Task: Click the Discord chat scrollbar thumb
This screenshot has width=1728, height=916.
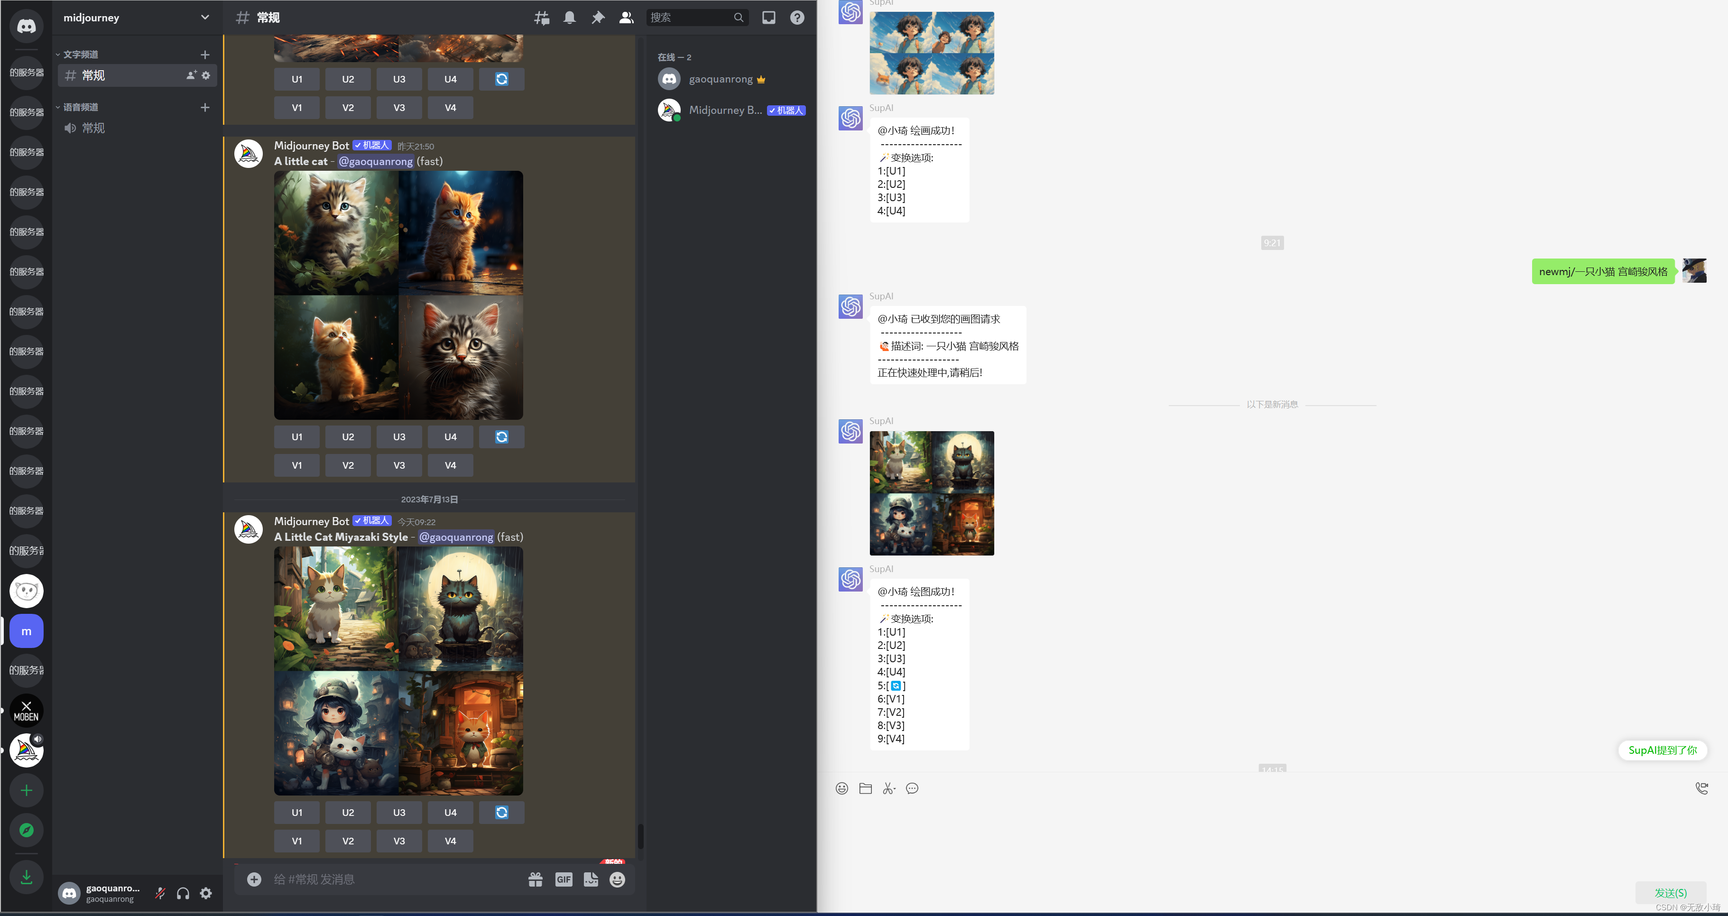Action: [x=641, y=836]
